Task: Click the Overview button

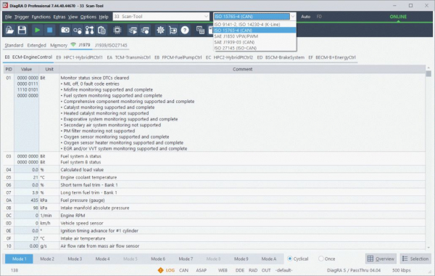Action: tap(381, 259)
